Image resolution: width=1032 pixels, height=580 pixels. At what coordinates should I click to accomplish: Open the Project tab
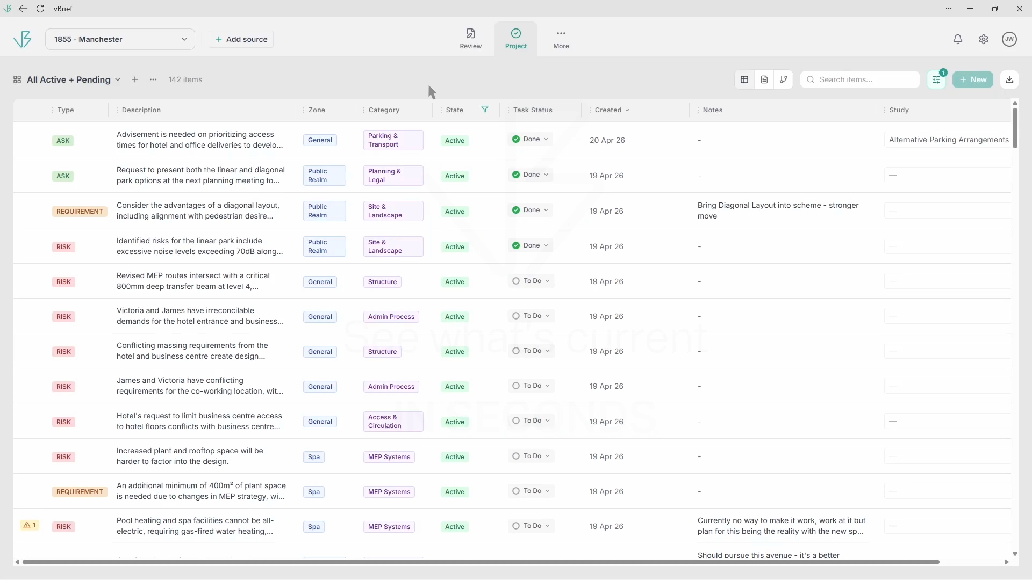pyautogui.click(x=515, y=39)
